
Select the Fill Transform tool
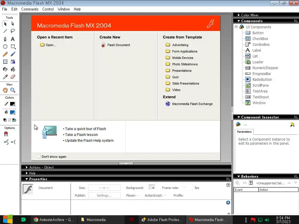click(x=13, y=62)
